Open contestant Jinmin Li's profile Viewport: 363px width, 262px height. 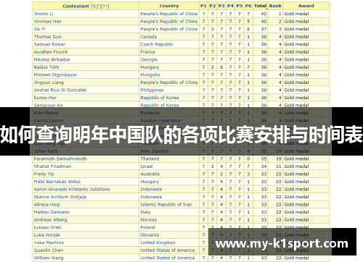click(x=44, y=14)
